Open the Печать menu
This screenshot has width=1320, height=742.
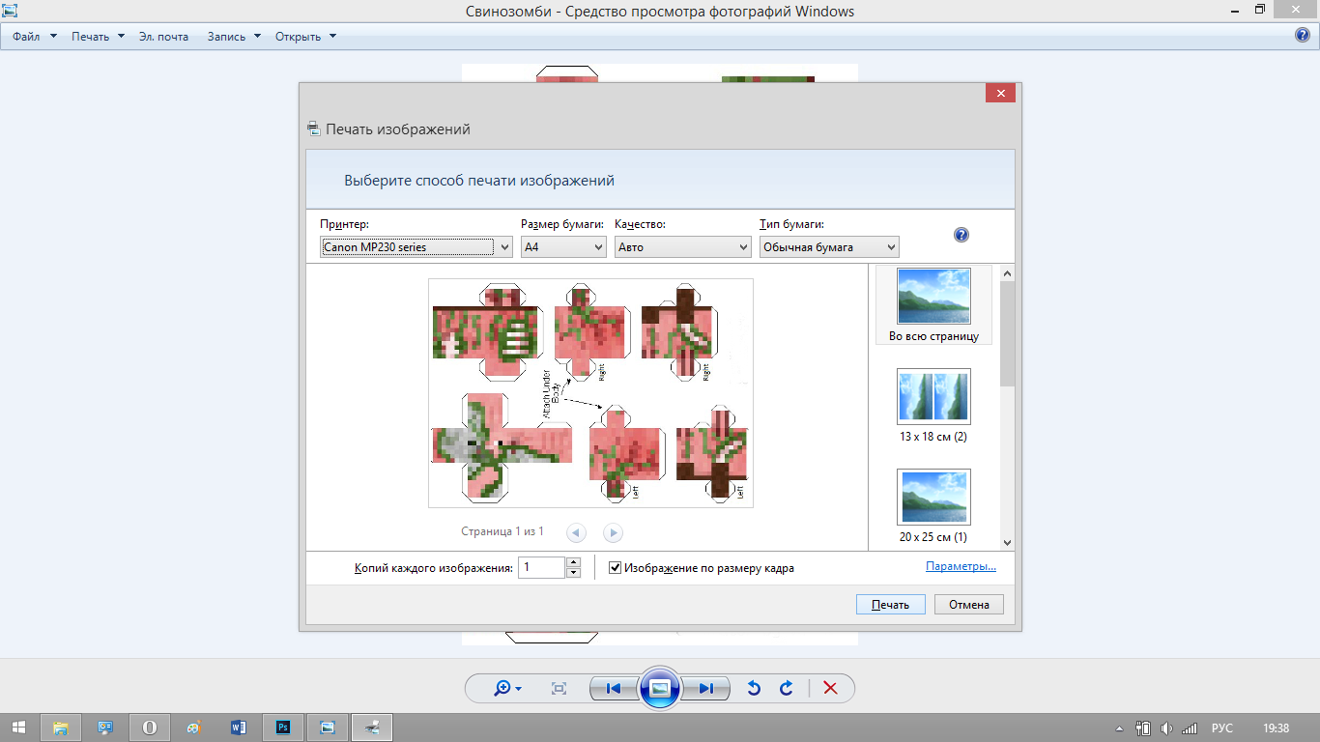point(98,37)
